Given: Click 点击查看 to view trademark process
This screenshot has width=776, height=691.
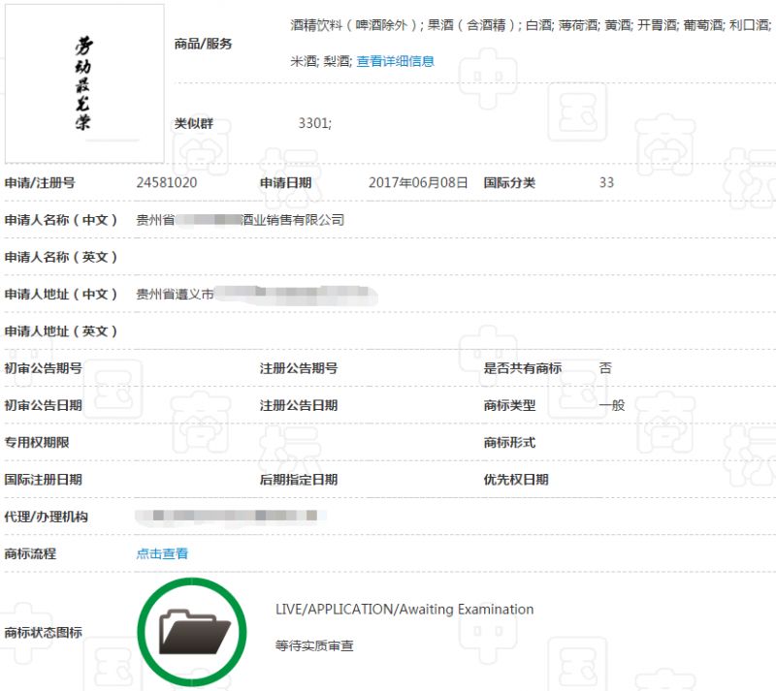Looking at the screenshot, I should coord(163,553).
